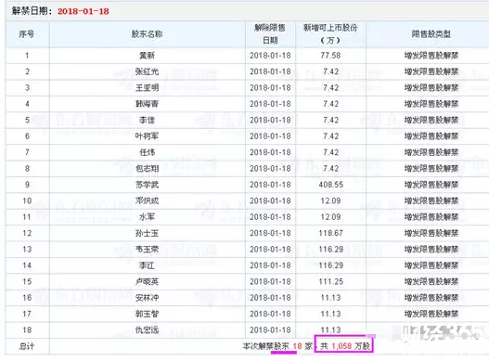Image resolution: width=489 pixels, height=361 pixels.
Task: Click the share value 111.25
Action: coord(330,282)
